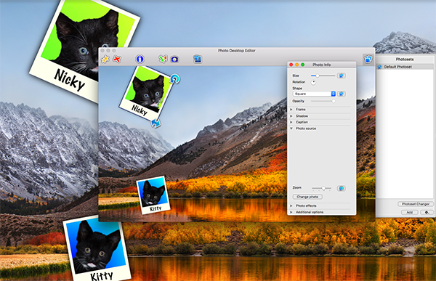The image size is (436, 281).
Task: Click the Rotation dial knob
Action: coord(313,82)
